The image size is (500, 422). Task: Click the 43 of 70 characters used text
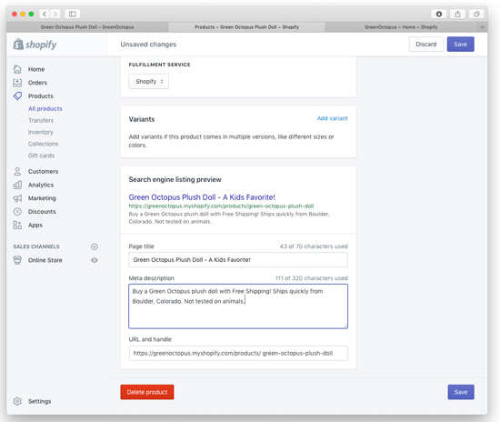[x=314, y=246]
